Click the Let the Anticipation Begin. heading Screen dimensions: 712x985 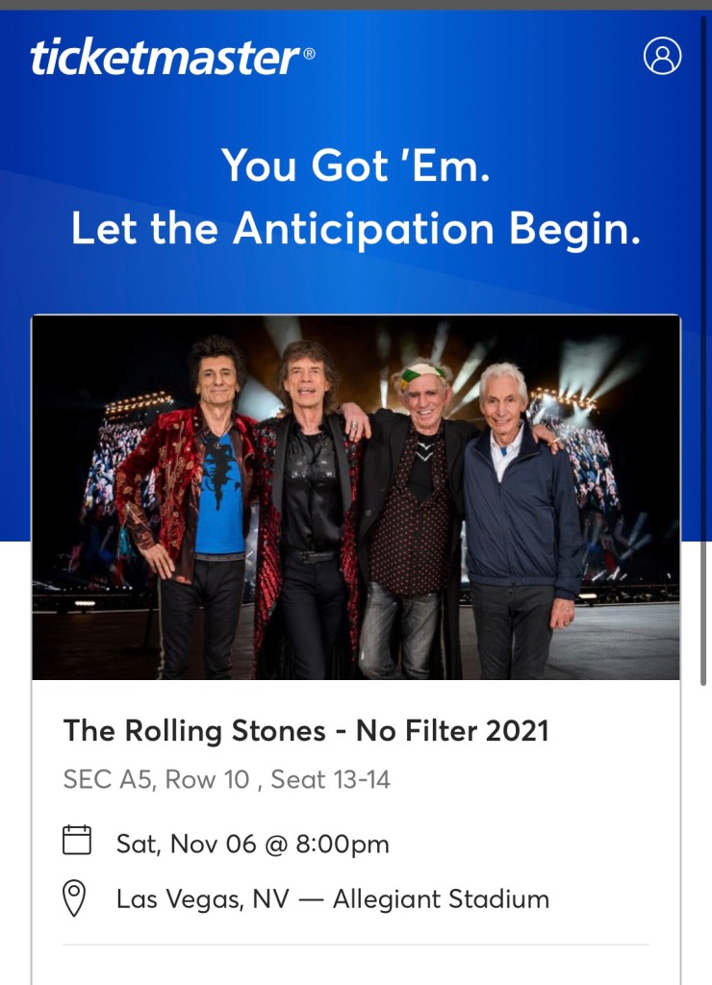(355, 229)
